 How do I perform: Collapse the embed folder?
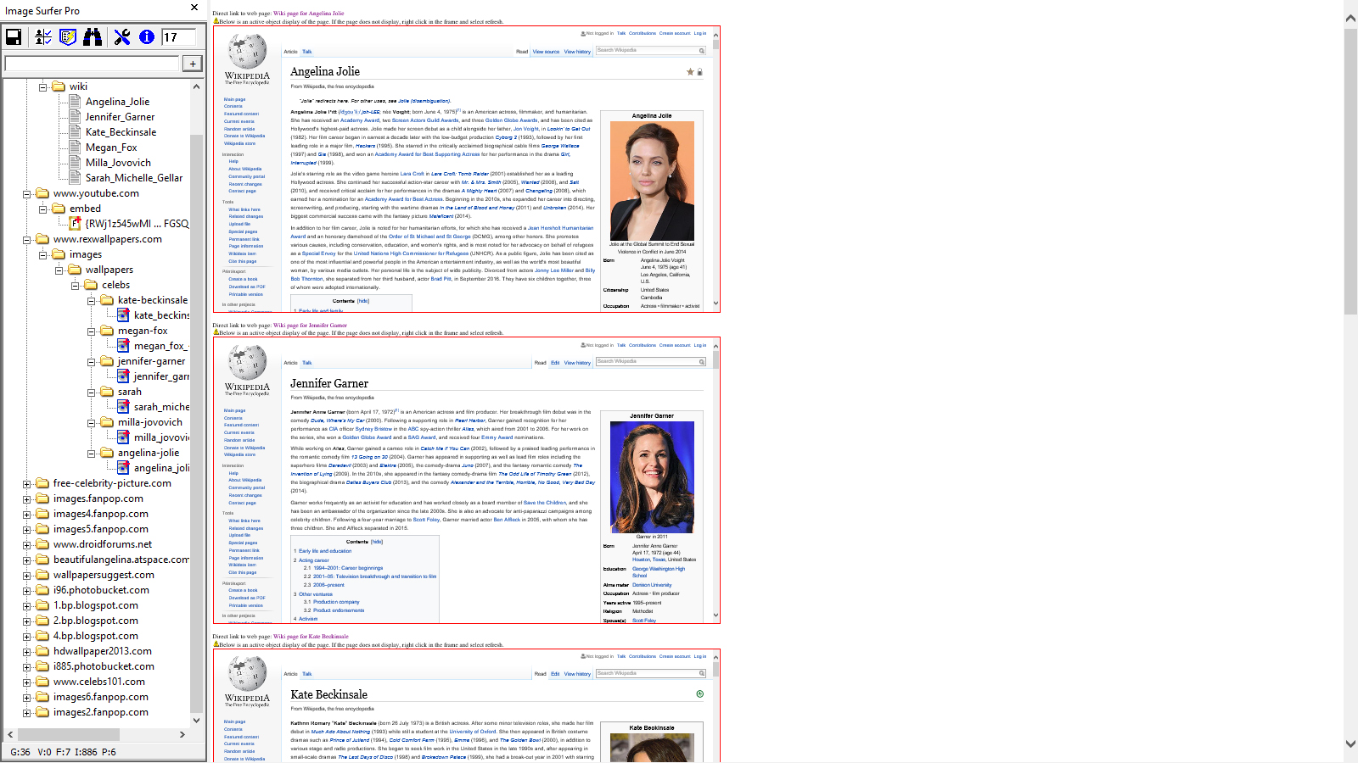point(42,209)
